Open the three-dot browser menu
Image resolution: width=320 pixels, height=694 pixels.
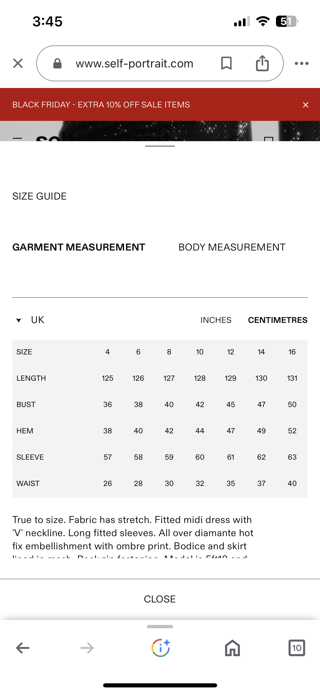[x=301, y=64]
